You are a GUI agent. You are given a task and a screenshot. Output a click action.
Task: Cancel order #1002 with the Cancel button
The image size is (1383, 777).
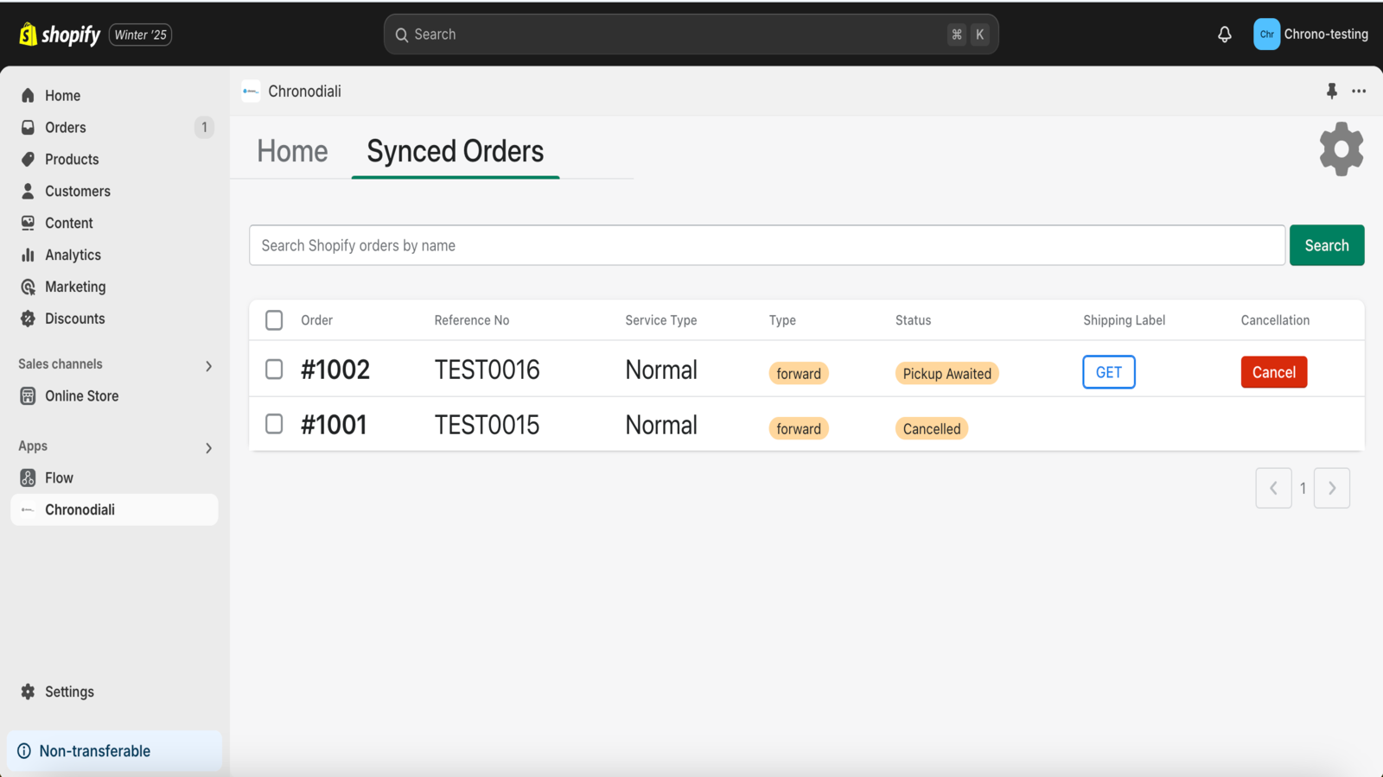[1273, 371]
